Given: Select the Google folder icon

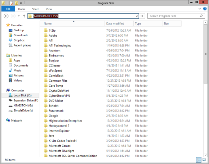Looking at the screenshot, I should pyautogui.click(x=46, y=116).
